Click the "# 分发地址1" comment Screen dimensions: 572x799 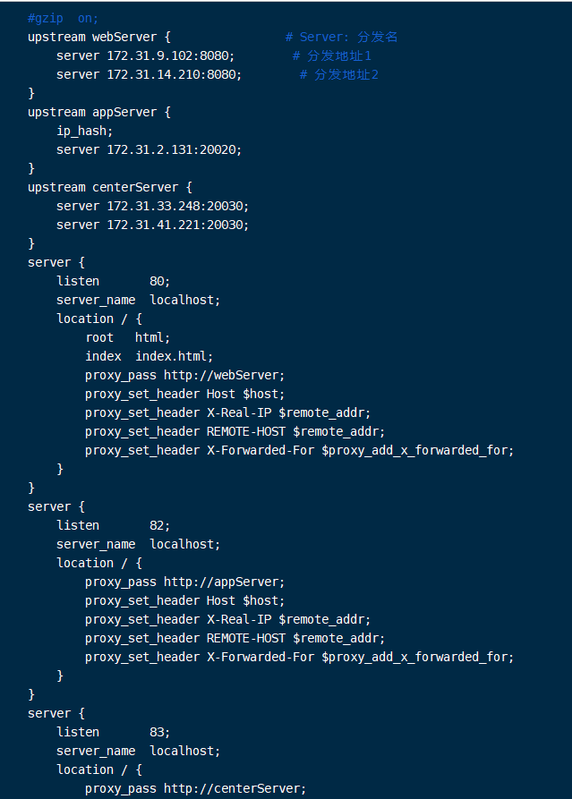[x=331, y=55]
